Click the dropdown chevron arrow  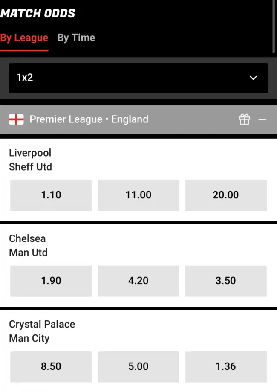click(253, 78)
